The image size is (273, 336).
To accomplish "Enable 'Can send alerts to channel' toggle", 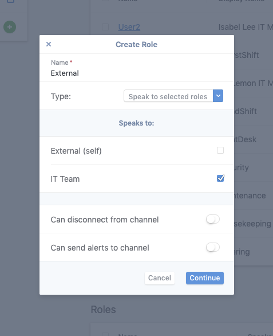I will click(x=213, y=247).
